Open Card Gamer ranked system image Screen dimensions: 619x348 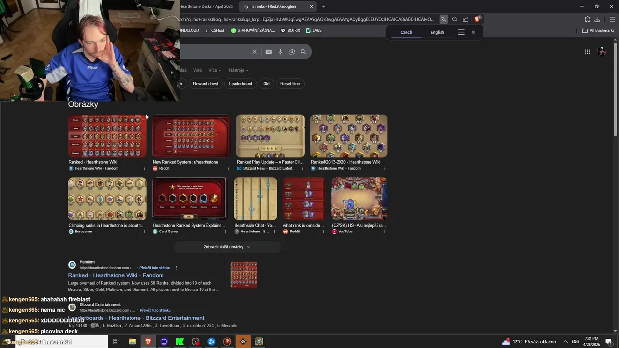(189, 199)
